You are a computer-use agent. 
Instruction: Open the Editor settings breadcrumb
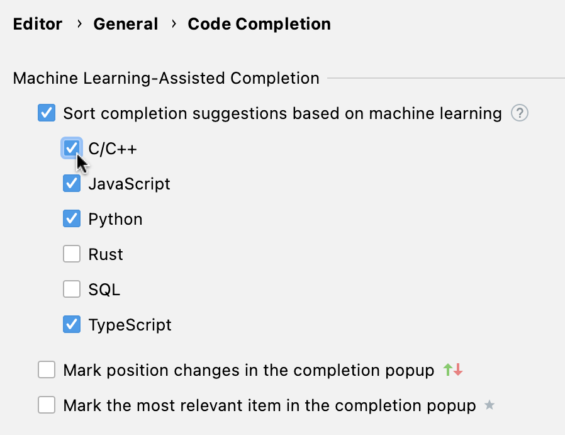[x=37, y=24]
